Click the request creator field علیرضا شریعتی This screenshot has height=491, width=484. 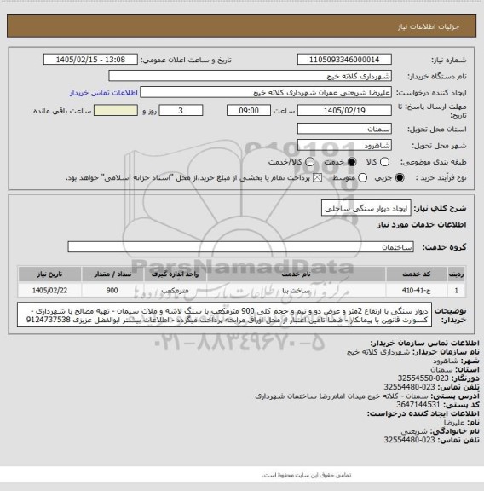[266, 93]
